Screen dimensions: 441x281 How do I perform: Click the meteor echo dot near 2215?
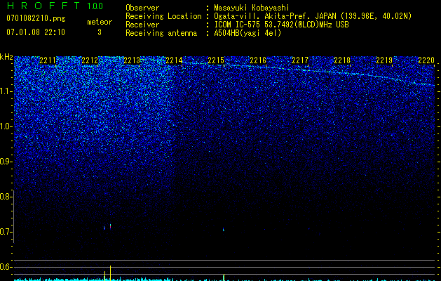(224, 230)
